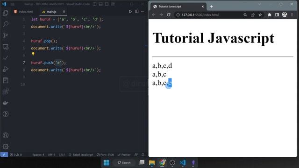Click huruf.pop() on line 4
The height and width of the screenshot is (168, 299).
pyautogui.click(x=44, y=41)
